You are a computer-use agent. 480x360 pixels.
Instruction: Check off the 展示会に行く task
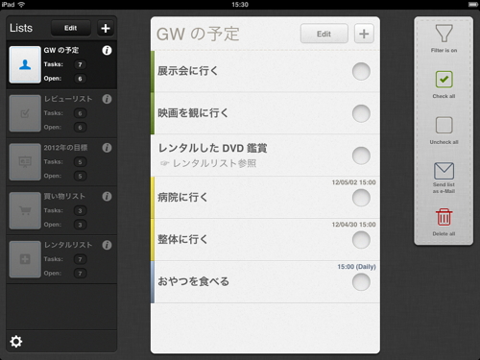[361, 71]
